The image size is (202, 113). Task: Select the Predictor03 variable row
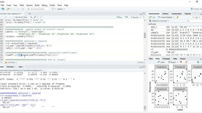point(175,41)
